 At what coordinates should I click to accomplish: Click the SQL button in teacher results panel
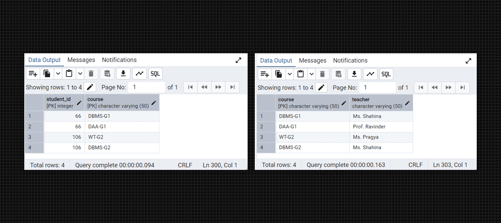(x=386, y=74)
